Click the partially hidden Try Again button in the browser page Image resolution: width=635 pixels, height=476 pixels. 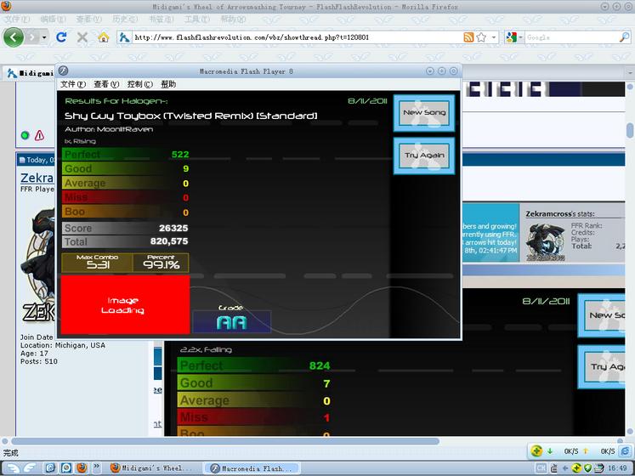point(601,366)
